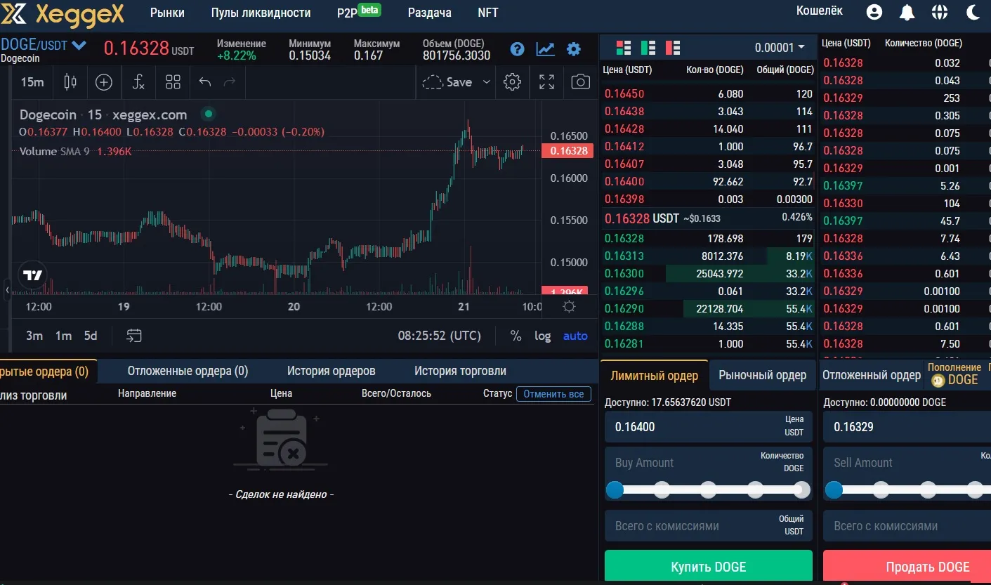Open indicator templates grid icon
This screenshot has width=991, height=585.
click(x=173, y=82)
